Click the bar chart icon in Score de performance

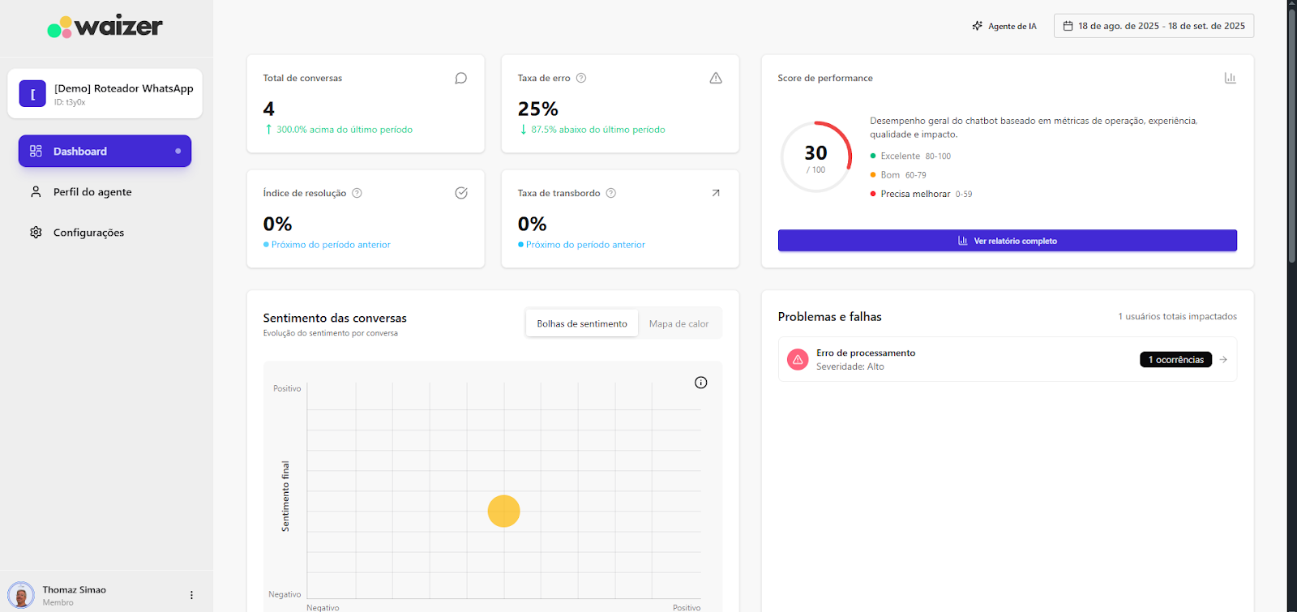pyautogui.click(x=1230, y=79)
